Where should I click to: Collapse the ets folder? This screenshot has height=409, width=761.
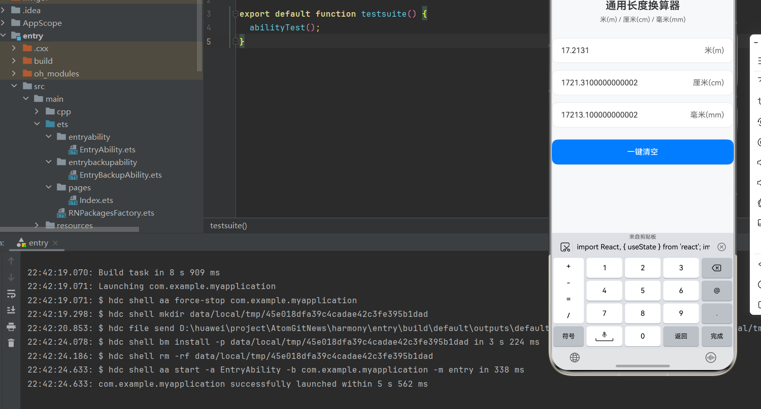coord(37,124)
